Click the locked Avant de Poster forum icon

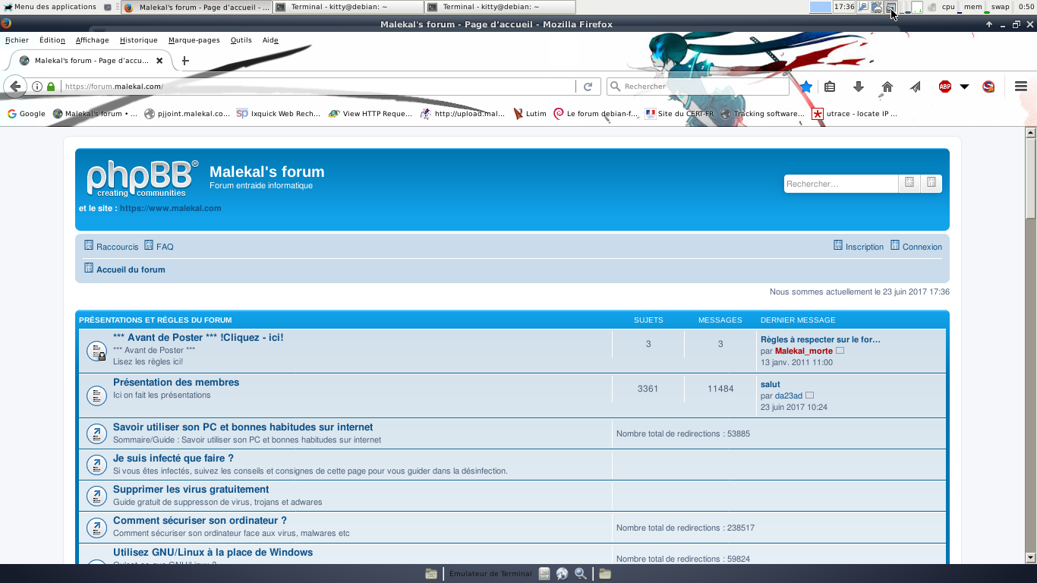pos(96,351)
